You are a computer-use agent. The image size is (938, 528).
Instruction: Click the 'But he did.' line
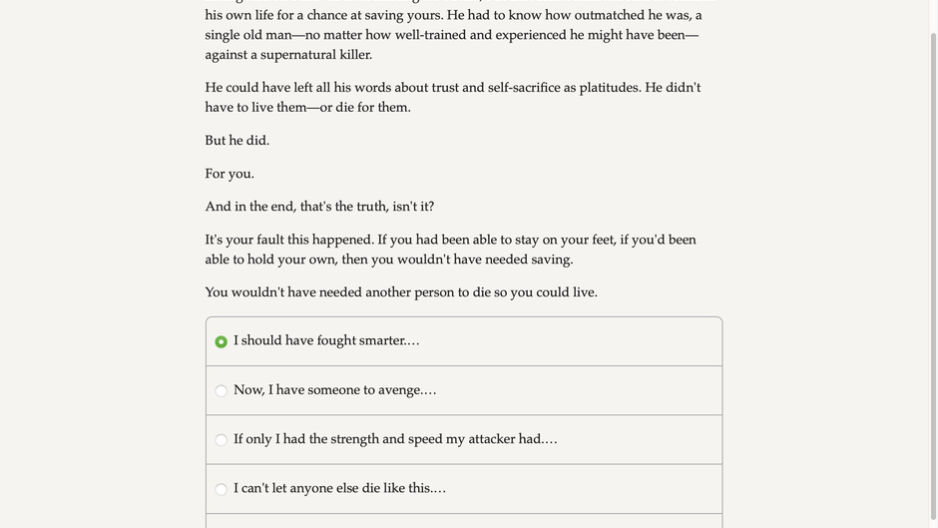coord(237,141)
